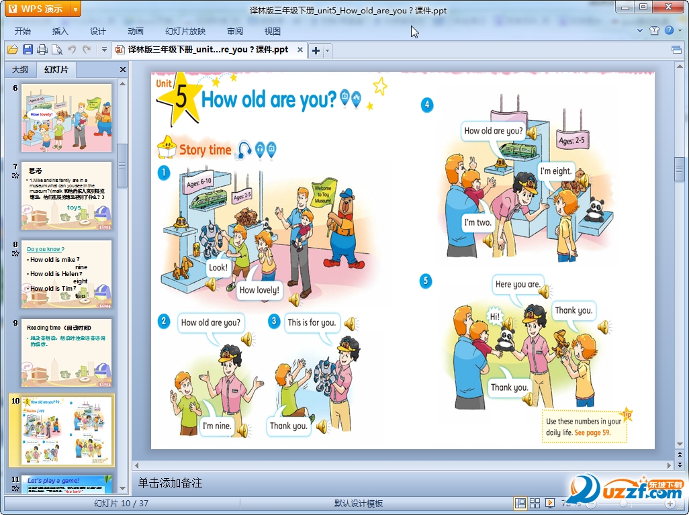Open dropdown next to new tab plus
The height and width of the screenshot is (515, 689).
pos(327,50)
